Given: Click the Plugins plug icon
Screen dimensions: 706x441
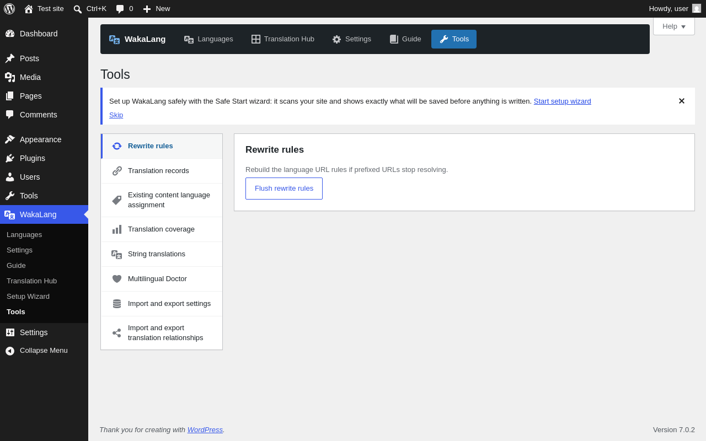Looking at the screenshot, I should [x=10, y=158].
